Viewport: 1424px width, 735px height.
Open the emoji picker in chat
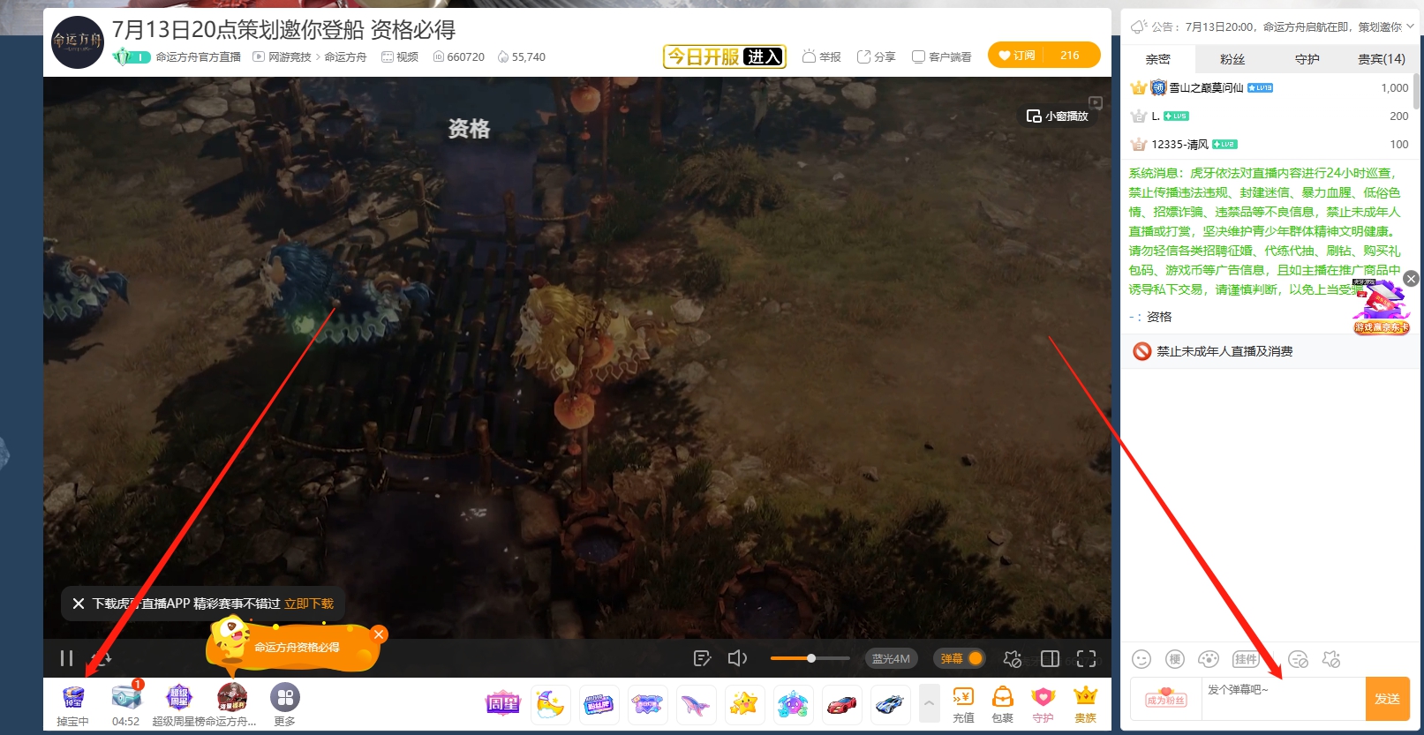click(x=1141, y=659)
